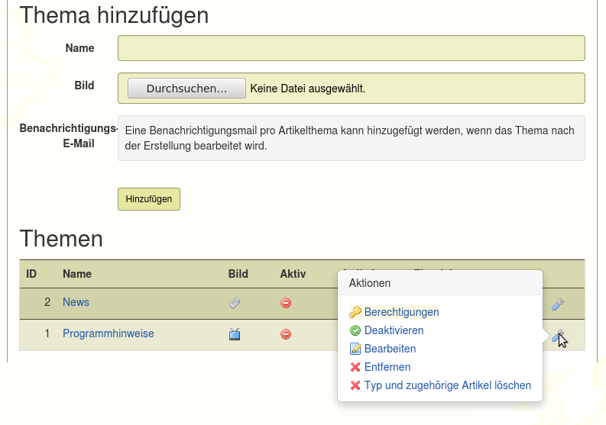
Task: Click the green check icon beside Deaktivieren
Action: click(x=355, y=330)
